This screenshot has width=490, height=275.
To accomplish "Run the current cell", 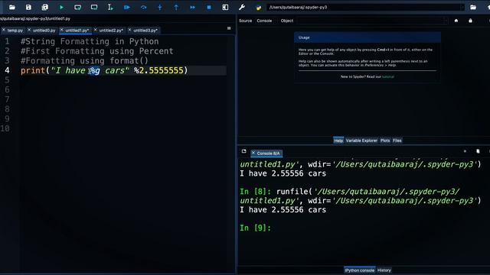I will click(78, 7).
